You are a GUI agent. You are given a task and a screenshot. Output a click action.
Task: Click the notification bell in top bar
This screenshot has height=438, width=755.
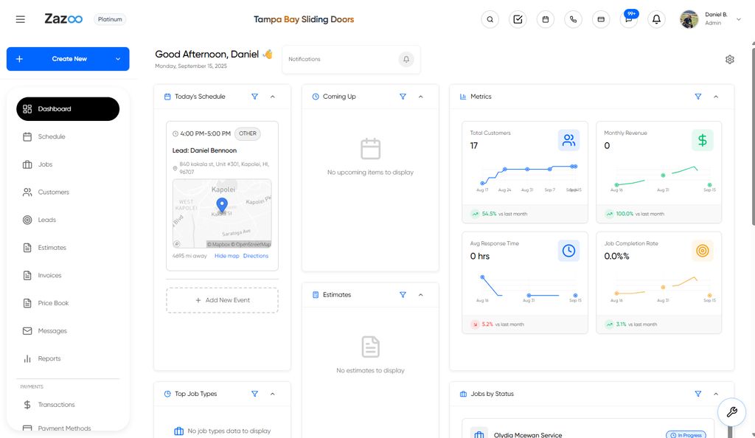pos(656,20)
